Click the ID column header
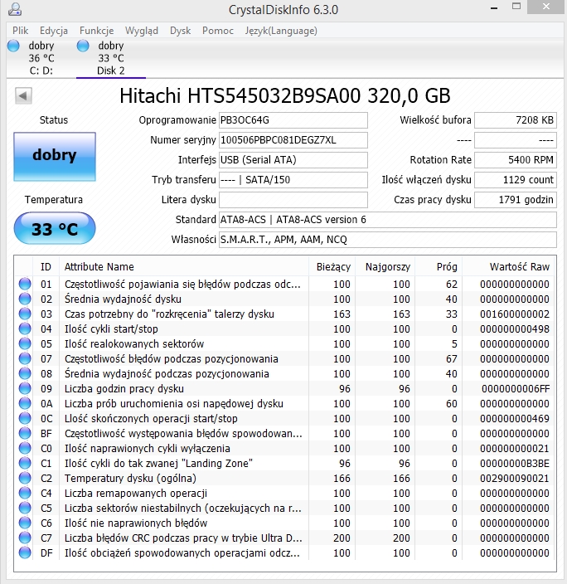This screenshot has height=584, width=567. [x=46, y=266]
